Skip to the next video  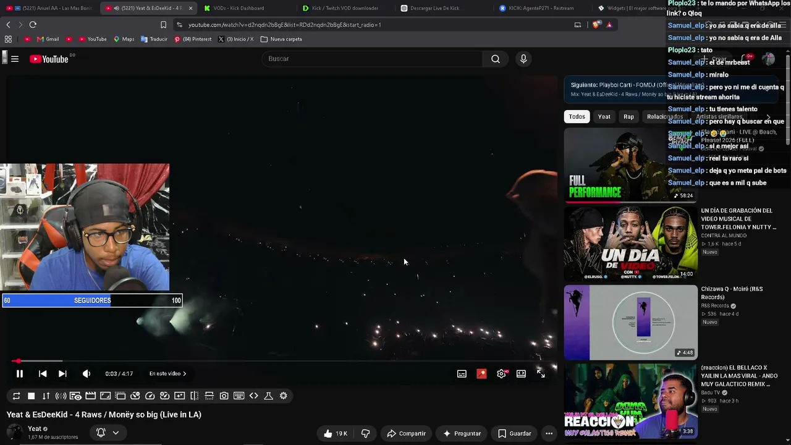pyautogui.click(x=62, y=374)
